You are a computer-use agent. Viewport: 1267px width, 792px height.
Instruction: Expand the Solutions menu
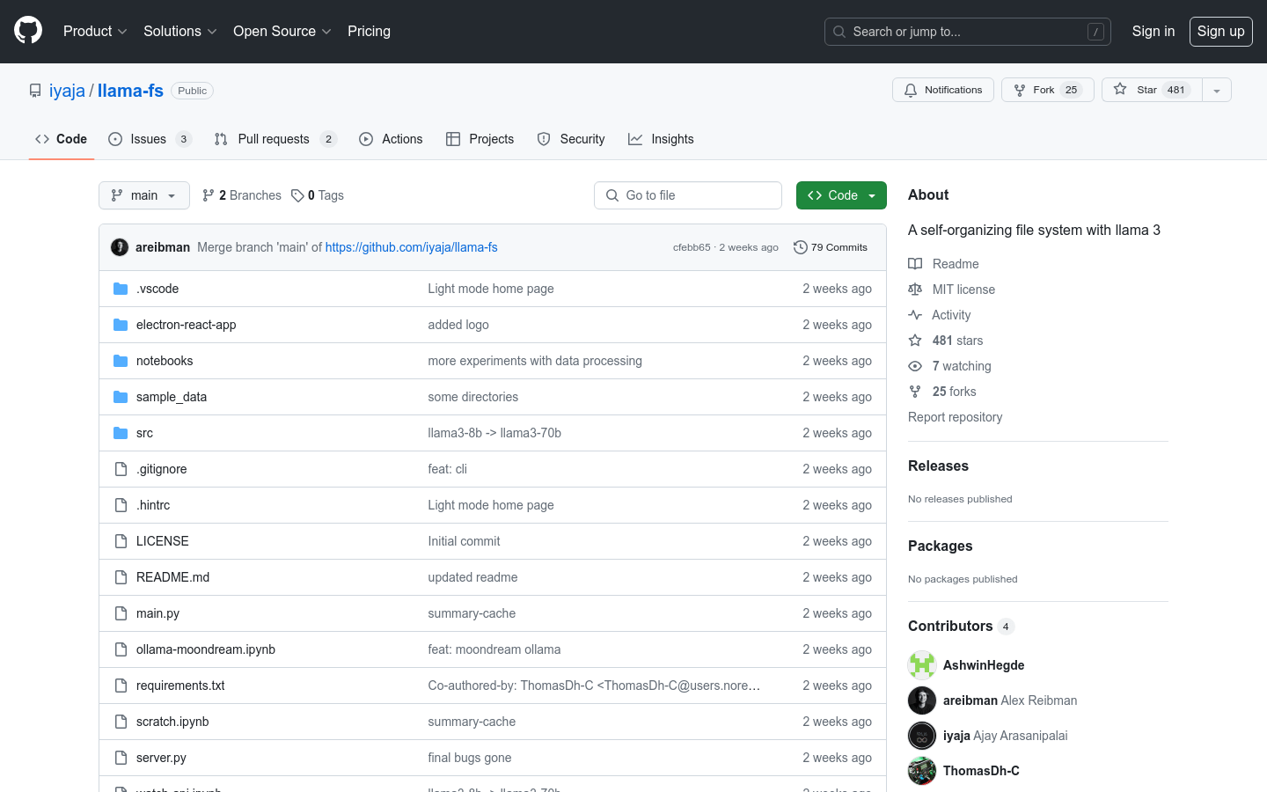click(179, 31)
